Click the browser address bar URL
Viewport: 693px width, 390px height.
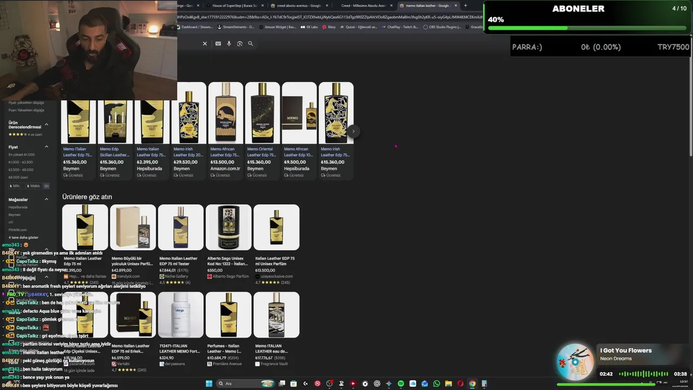click(x=330, y=17)
